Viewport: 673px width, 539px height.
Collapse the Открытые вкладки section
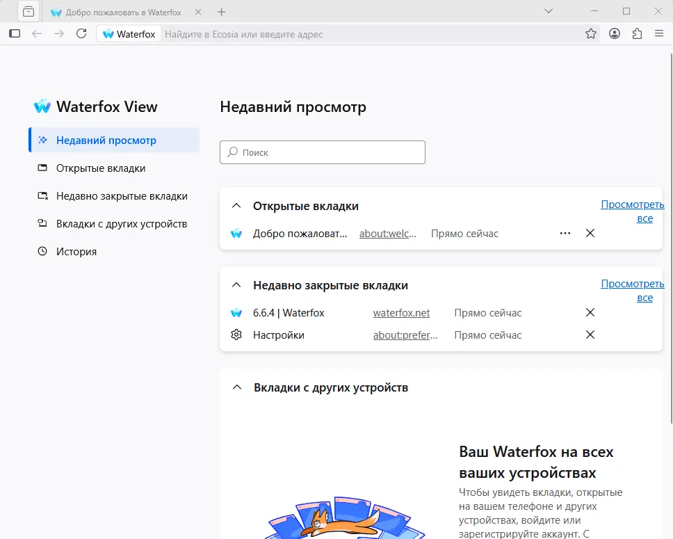[236, 205]
